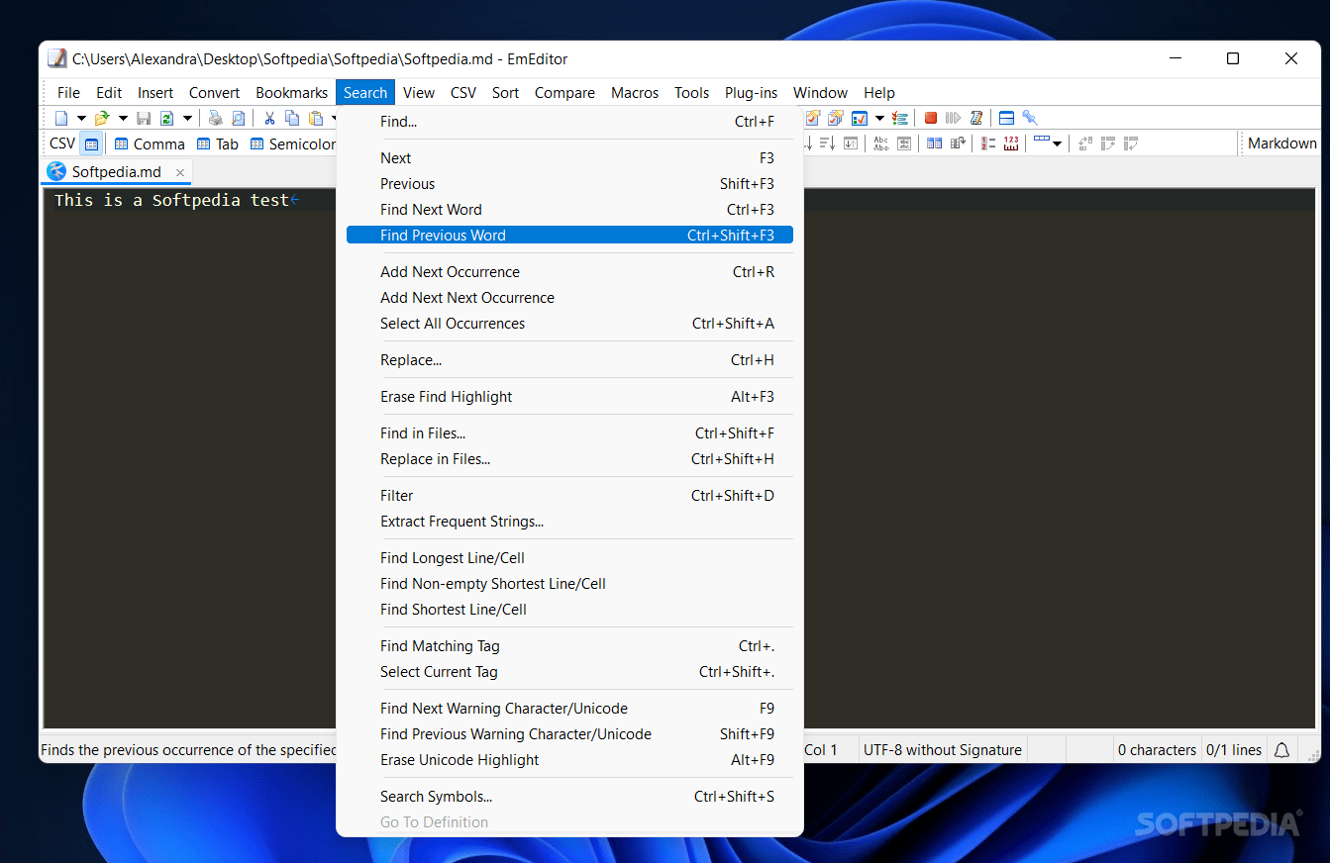Click the UTF-8 without Signature status entry
1330x863 pixels.
[x=942, y=750]
